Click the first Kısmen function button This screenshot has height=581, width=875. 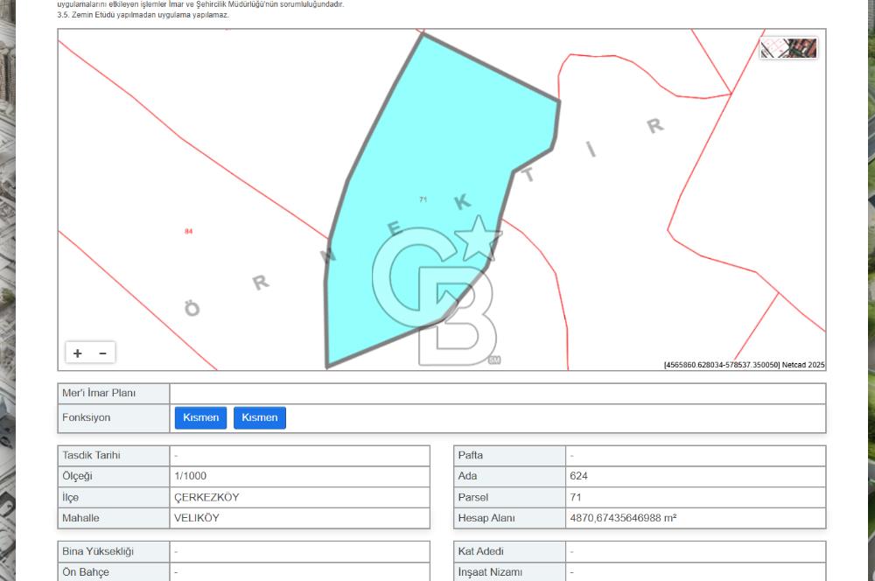tap(201, 418)
